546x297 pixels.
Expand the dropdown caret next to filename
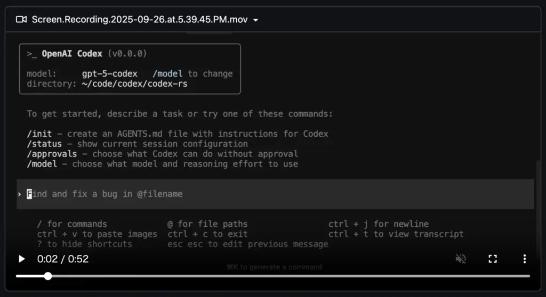click(x=256, y=20)
